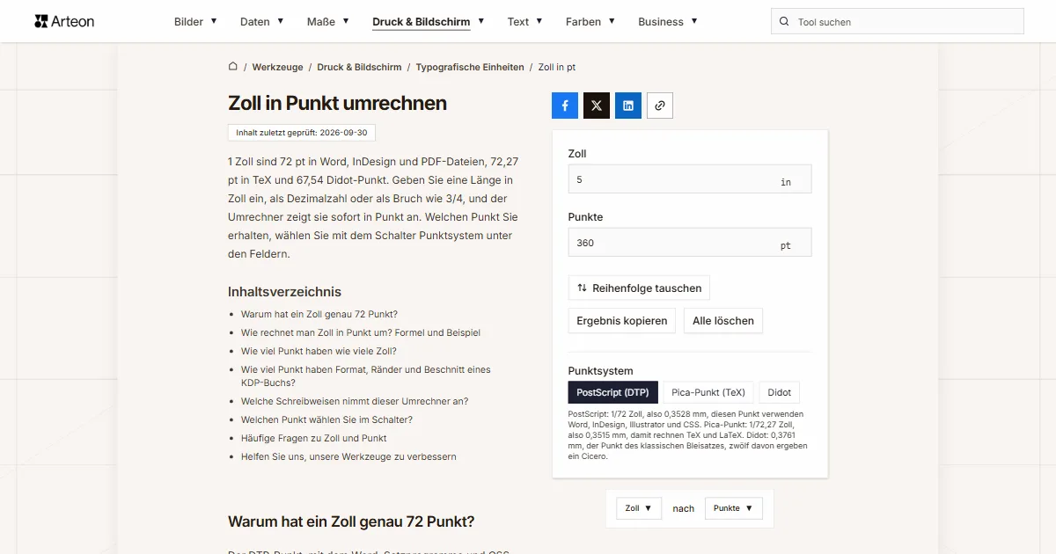Click 'Inhalt zuletzt geprüft: 2026-09-30' badge
1056x554 pixels.
tap(302, 133)
